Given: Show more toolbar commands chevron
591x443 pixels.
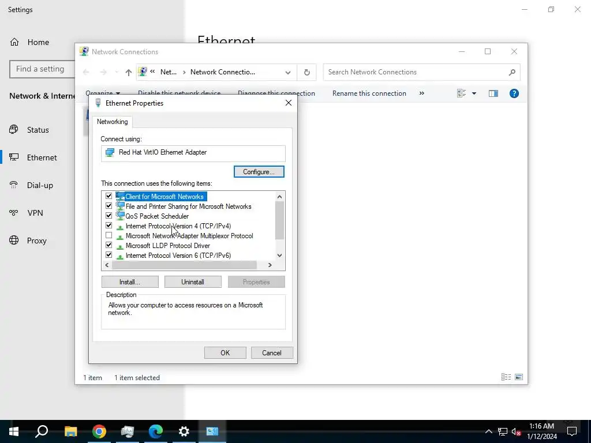Looking at the screenshot, I should (422, 93).
